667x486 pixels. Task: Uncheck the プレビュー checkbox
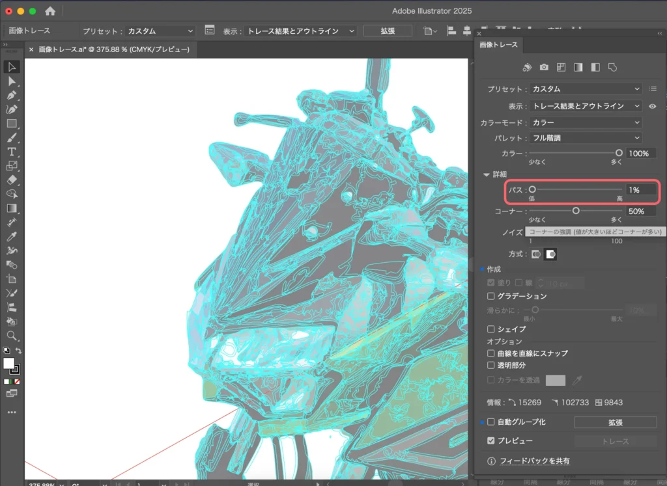[491, 441]
